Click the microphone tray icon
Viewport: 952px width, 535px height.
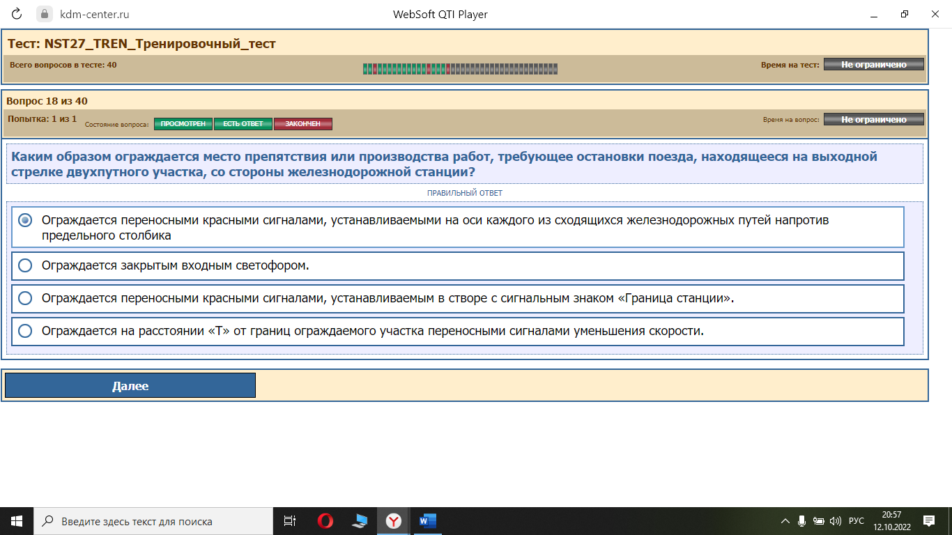pyautogui.click(x=802, y=521)
